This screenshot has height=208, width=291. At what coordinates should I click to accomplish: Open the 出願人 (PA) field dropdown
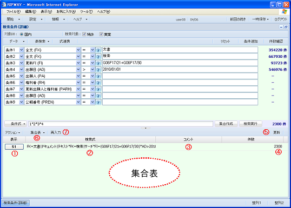[x=78, y=76]
